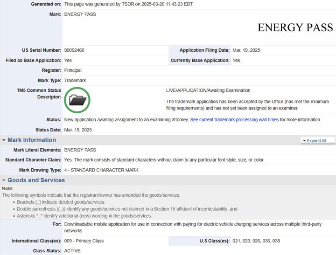Viewport: 336px width, 255px height.
Task: Click the Class Status value ACTIVE
Action: coord(72,251)
